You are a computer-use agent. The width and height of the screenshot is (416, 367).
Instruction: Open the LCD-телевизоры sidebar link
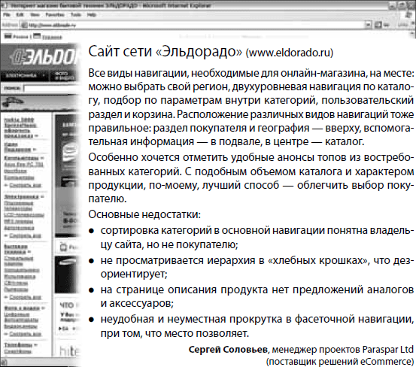click(24, 214)
